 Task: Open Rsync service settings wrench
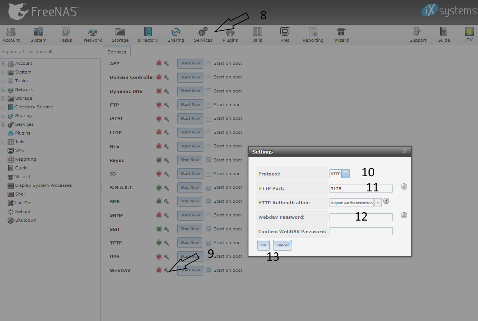tap(166, 160)
